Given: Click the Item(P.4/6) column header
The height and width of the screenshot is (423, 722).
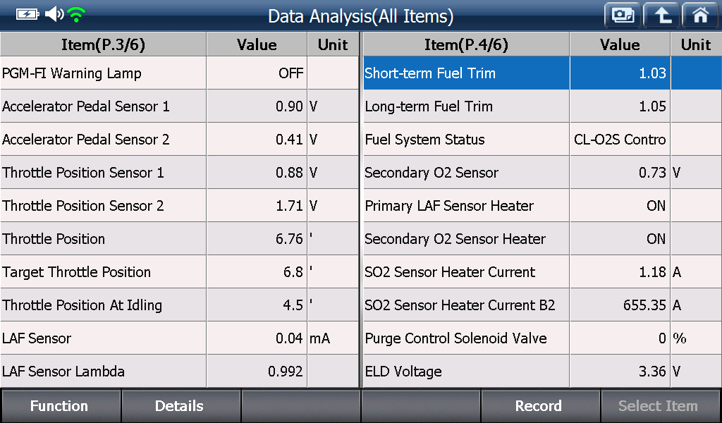Looking at the screenshot, I should [x=467, y=44].
